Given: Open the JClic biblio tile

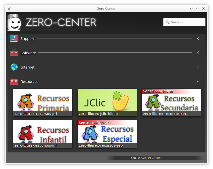Looking at the screenshot, I should click(107, 102).
